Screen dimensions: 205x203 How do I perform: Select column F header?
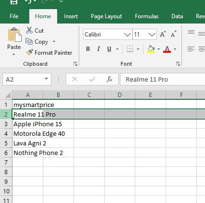click(181, 95)
